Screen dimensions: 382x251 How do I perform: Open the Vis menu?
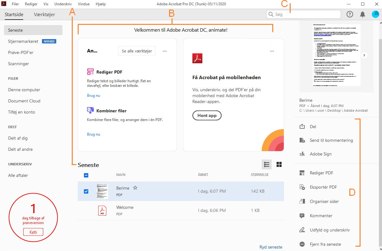click(x=46, y=4)
